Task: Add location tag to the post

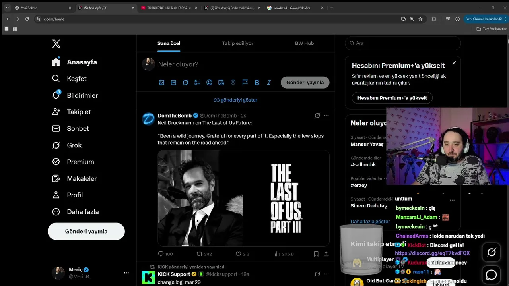Action: point(233,83)
